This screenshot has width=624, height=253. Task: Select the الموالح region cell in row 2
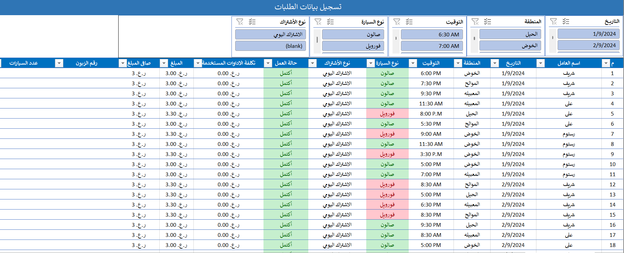(472, 84)
